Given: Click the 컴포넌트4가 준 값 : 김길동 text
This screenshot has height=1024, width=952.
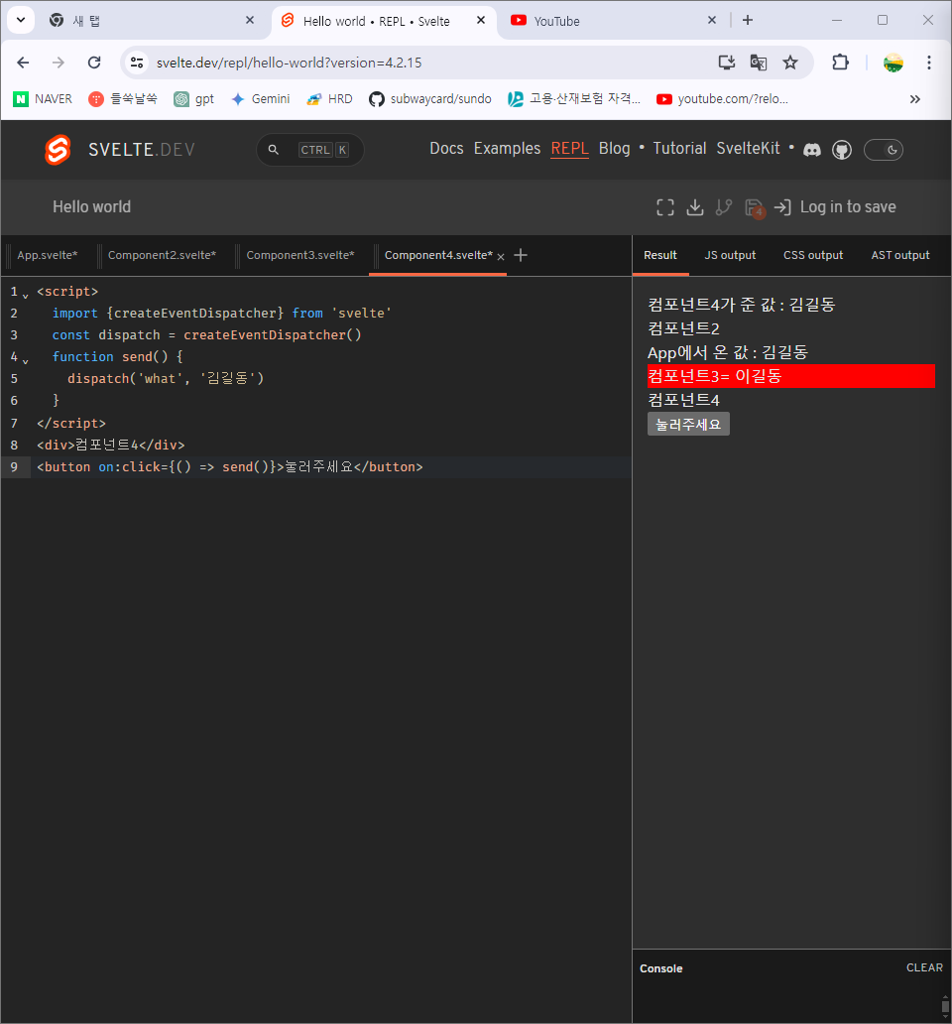Looking at the screenshot, I should click(741, 305).
